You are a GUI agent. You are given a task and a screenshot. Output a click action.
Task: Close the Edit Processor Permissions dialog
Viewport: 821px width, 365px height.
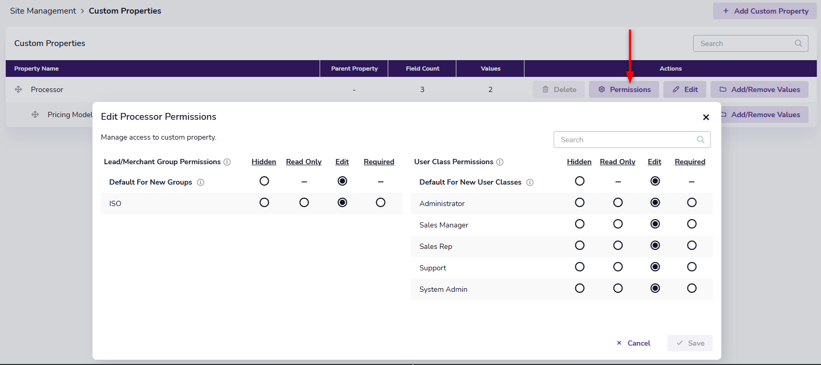pos(706,117)
